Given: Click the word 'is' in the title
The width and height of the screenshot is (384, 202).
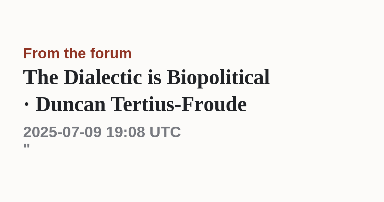Looking at the screenshot, I should click(154, 77).
